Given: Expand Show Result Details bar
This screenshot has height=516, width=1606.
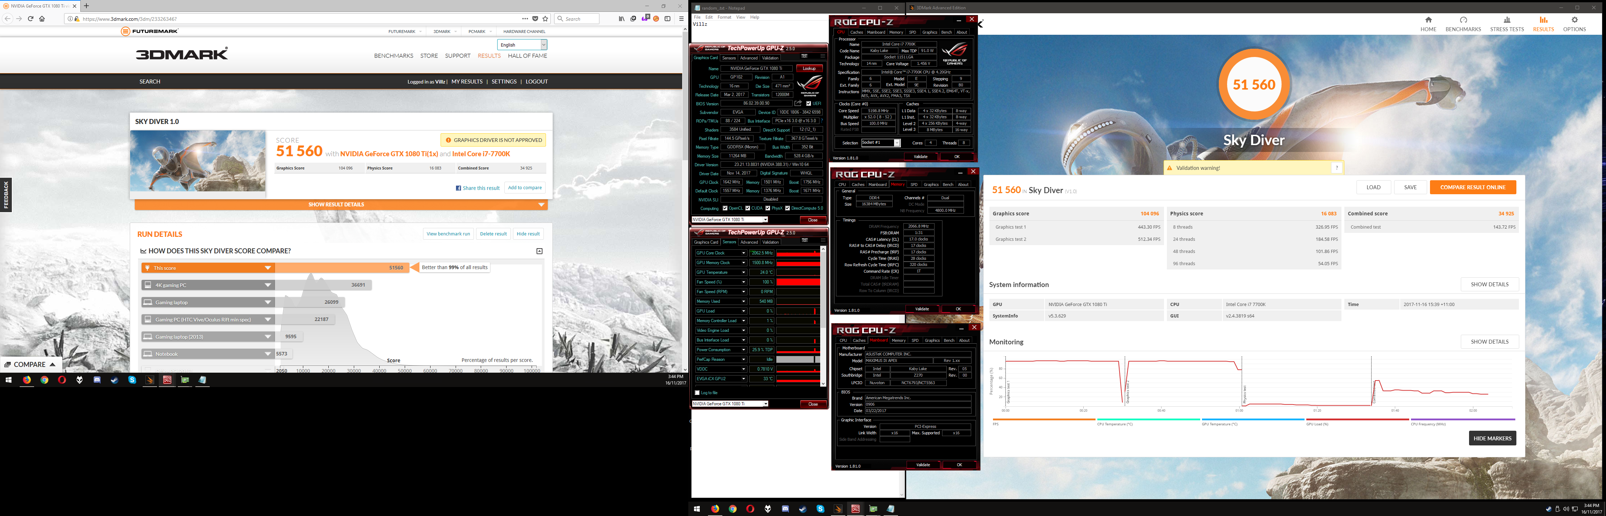Looking at the screenshot, I should (341, 204).
